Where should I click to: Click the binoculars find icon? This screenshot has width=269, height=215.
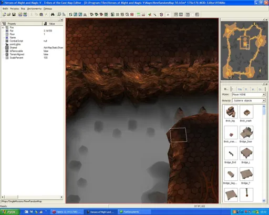coord(53,15)
